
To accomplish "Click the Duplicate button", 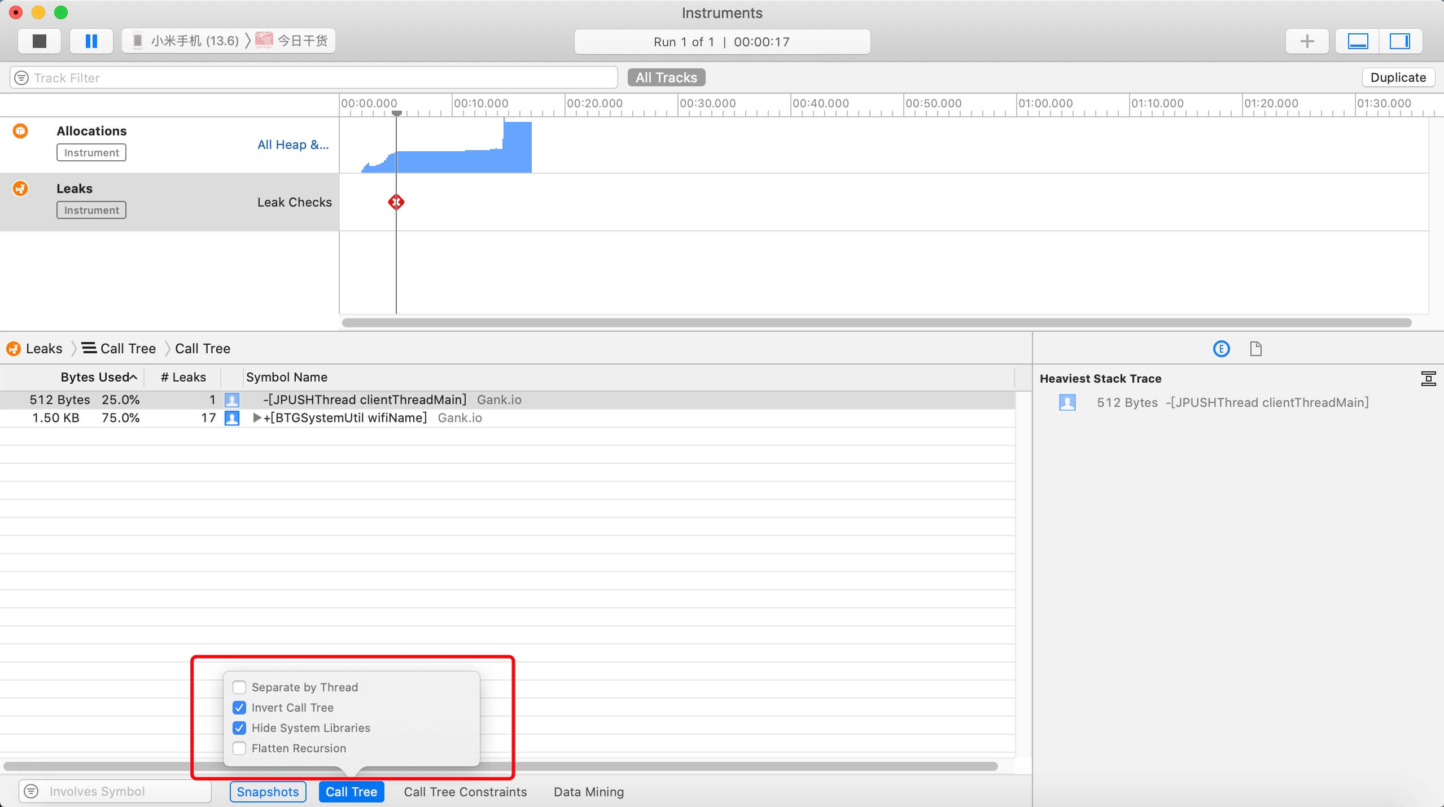I will pyautogui.click(x=1398, y=77).
